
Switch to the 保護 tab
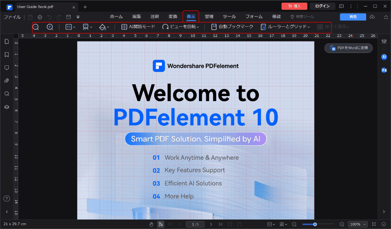[x=276, y=17]
